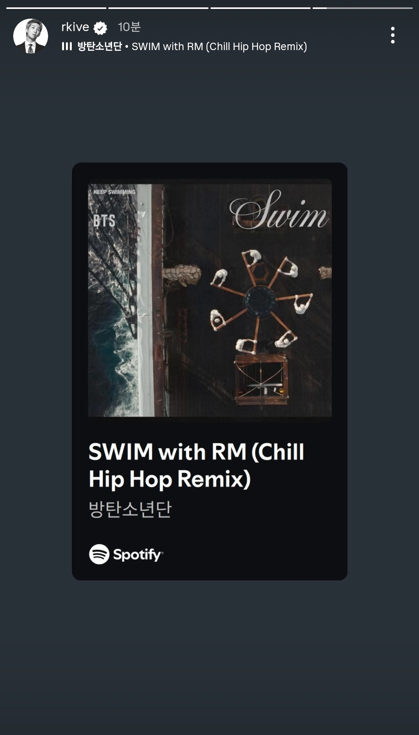Select the fourth story progress bar
Image resolution: width=419 pixels, height=735 pixels.
click(362, 8)
